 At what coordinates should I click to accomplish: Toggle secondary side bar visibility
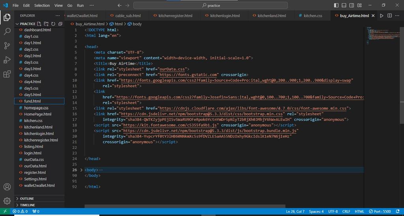point(352,5)
